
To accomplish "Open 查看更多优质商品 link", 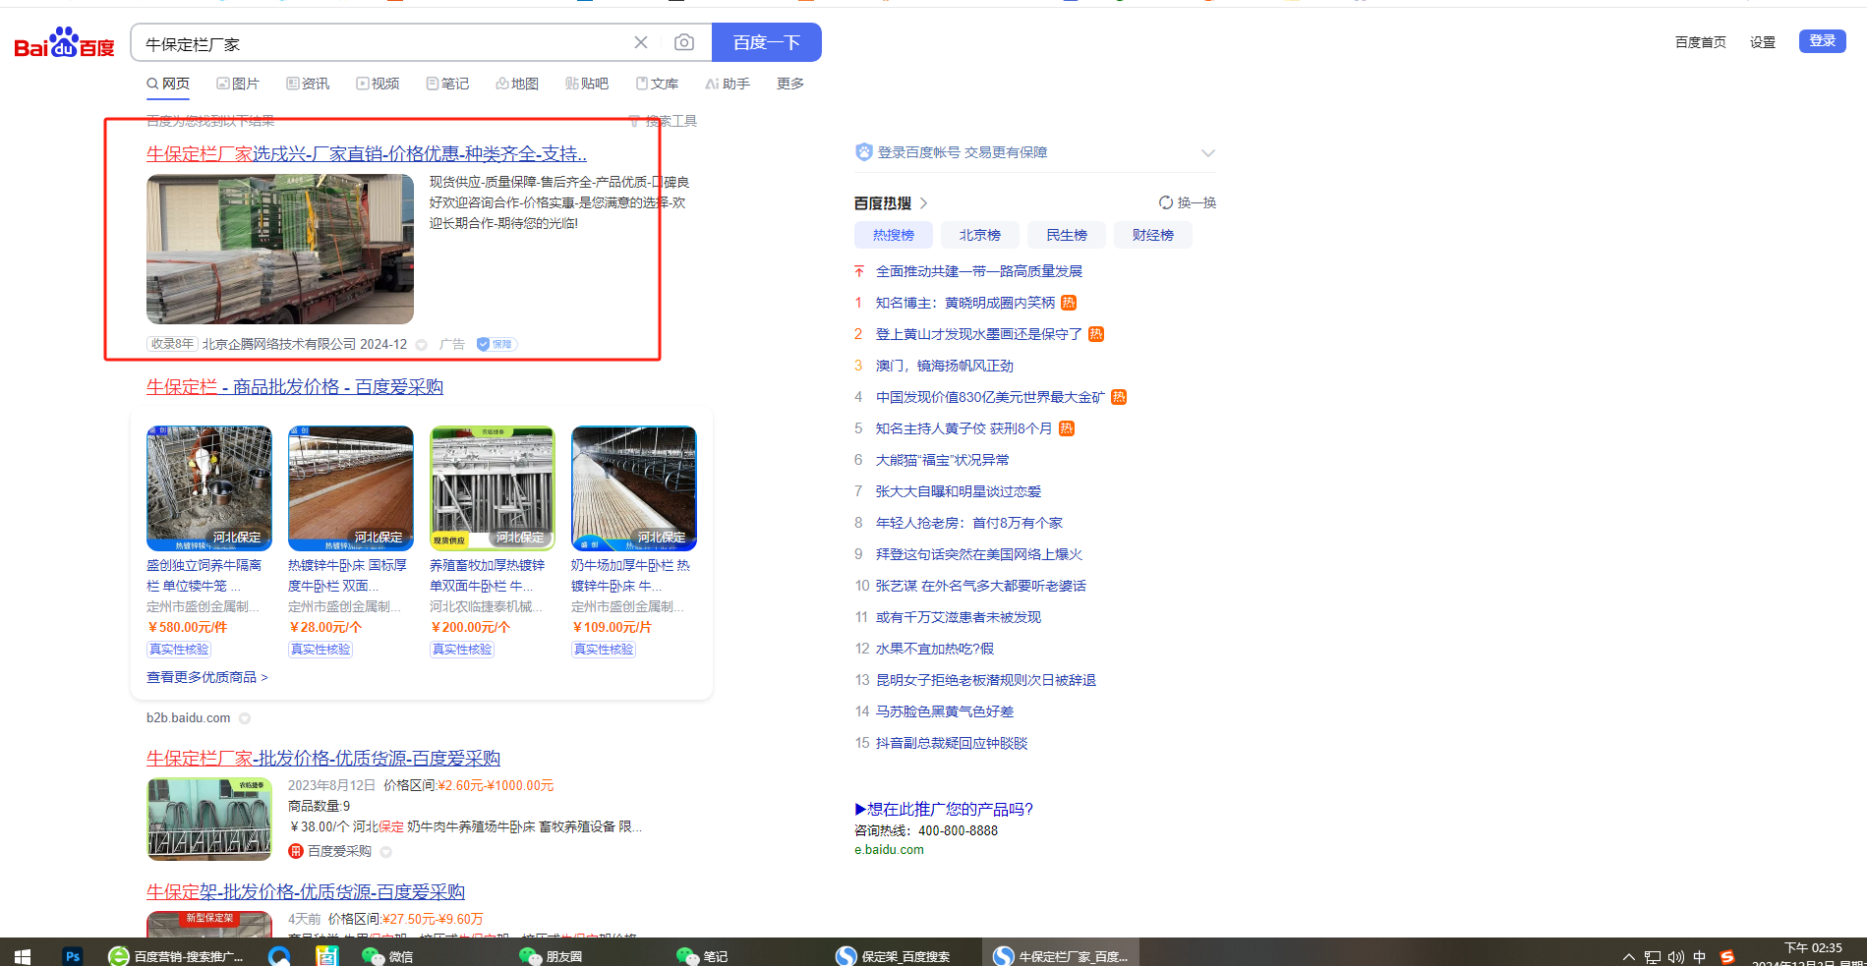I will (206, 677).
